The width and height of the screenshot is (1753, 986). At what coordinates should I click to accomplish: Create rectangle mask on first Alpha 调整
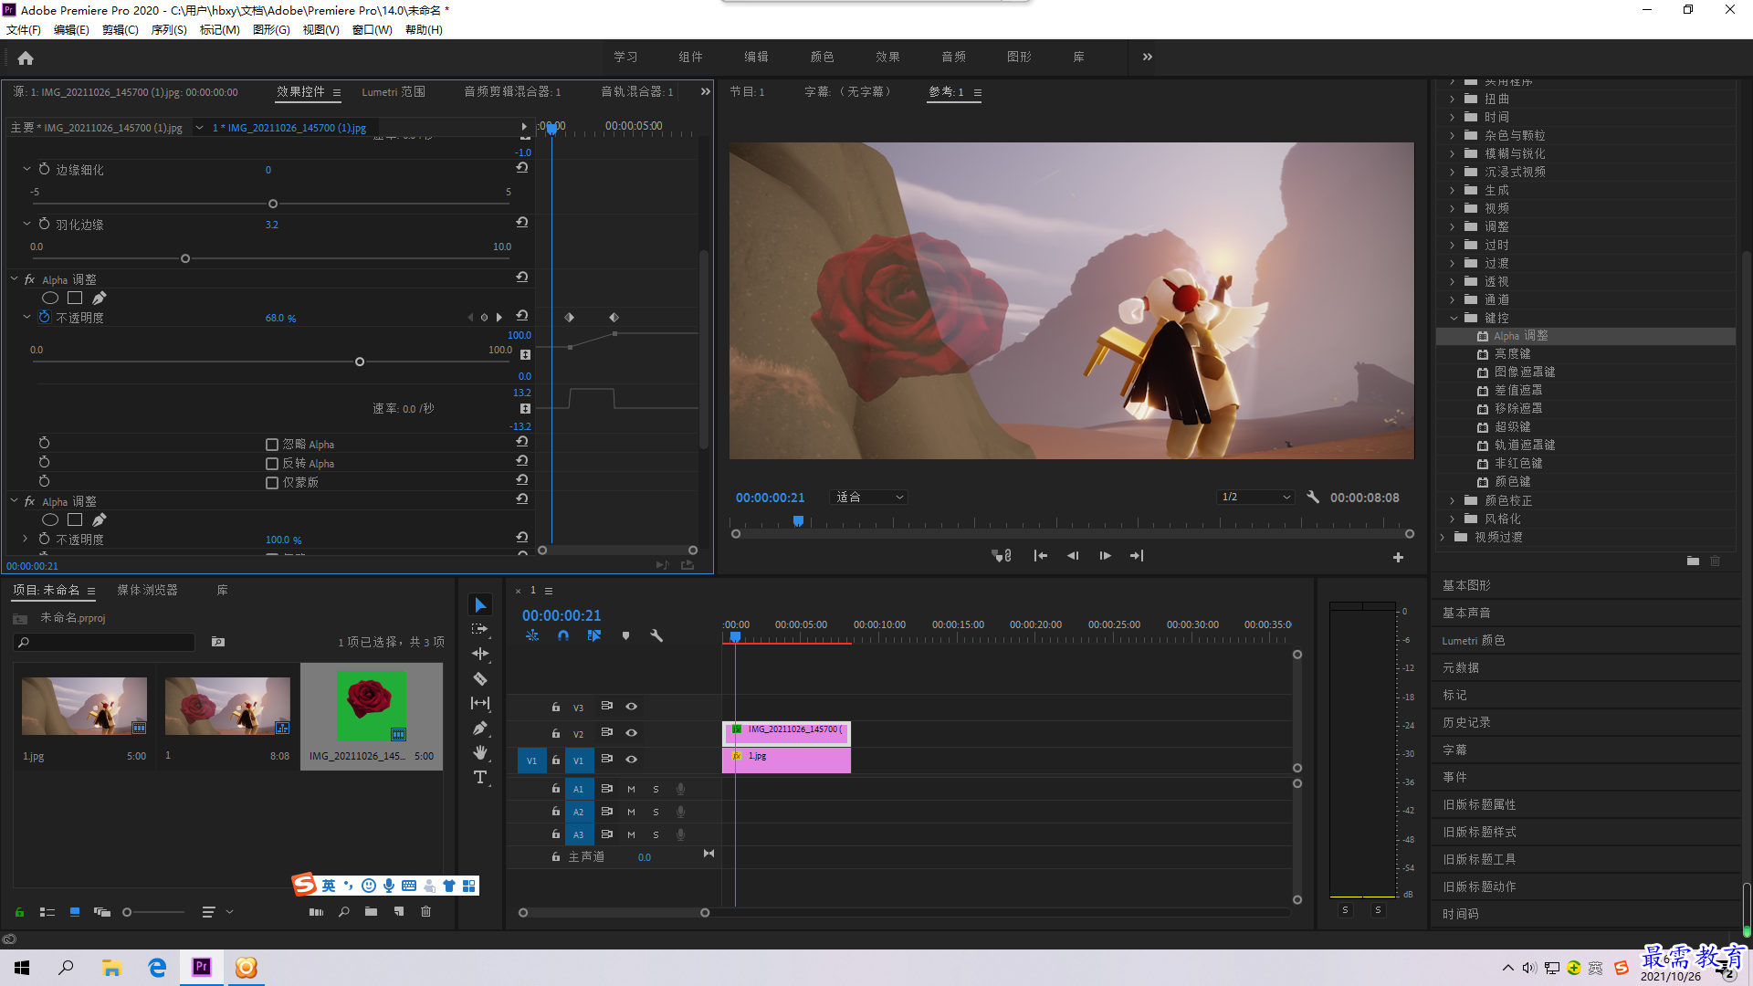pyautogui.click(x=75, y=298)
